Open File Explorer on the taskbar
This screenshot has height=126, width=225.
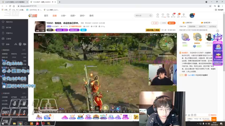[14, 124]
